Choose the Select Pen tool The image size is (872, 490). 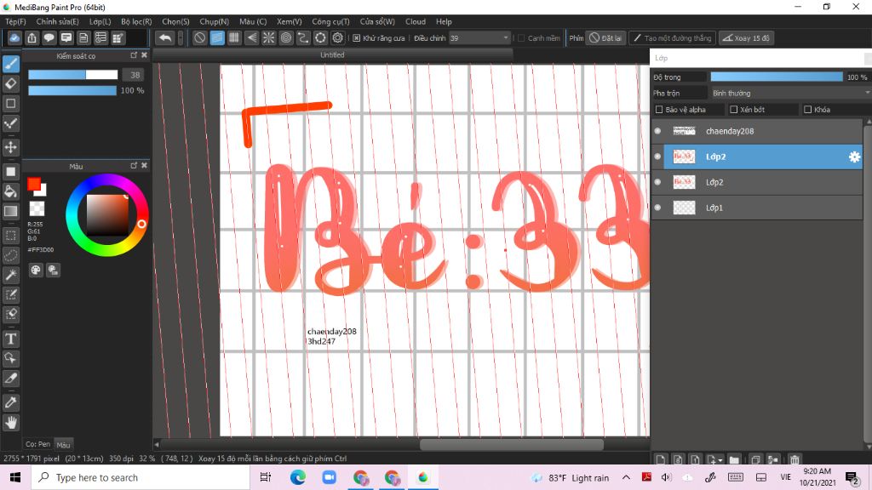click(11, 294)
